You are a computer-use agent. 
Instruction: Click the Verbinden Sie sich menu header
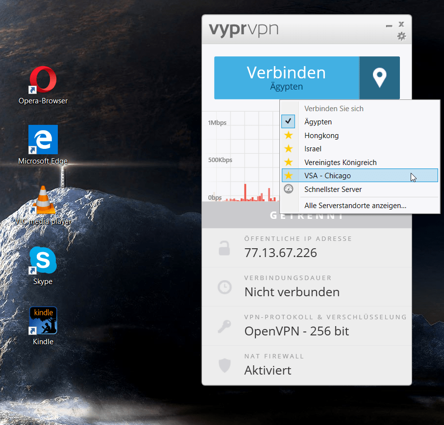(x=334, y=109)
